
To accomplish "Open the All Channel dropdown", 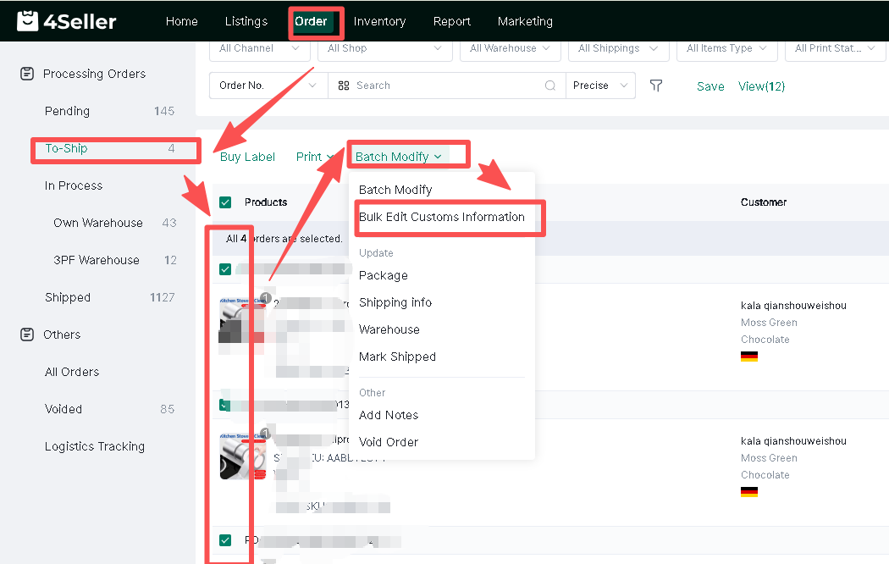I will coord(260,49).
